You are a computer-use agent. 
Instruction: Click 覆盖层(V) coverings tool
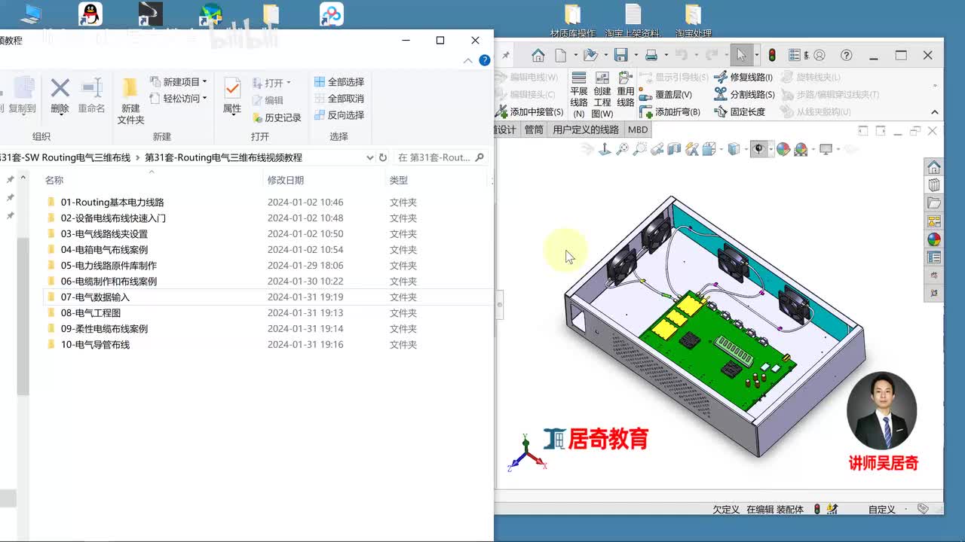click(x=666, y=94)
